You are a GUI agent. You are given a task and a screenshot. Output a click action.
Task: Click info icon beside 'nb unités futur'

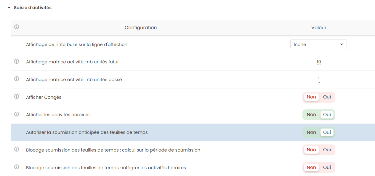[17, 61]
